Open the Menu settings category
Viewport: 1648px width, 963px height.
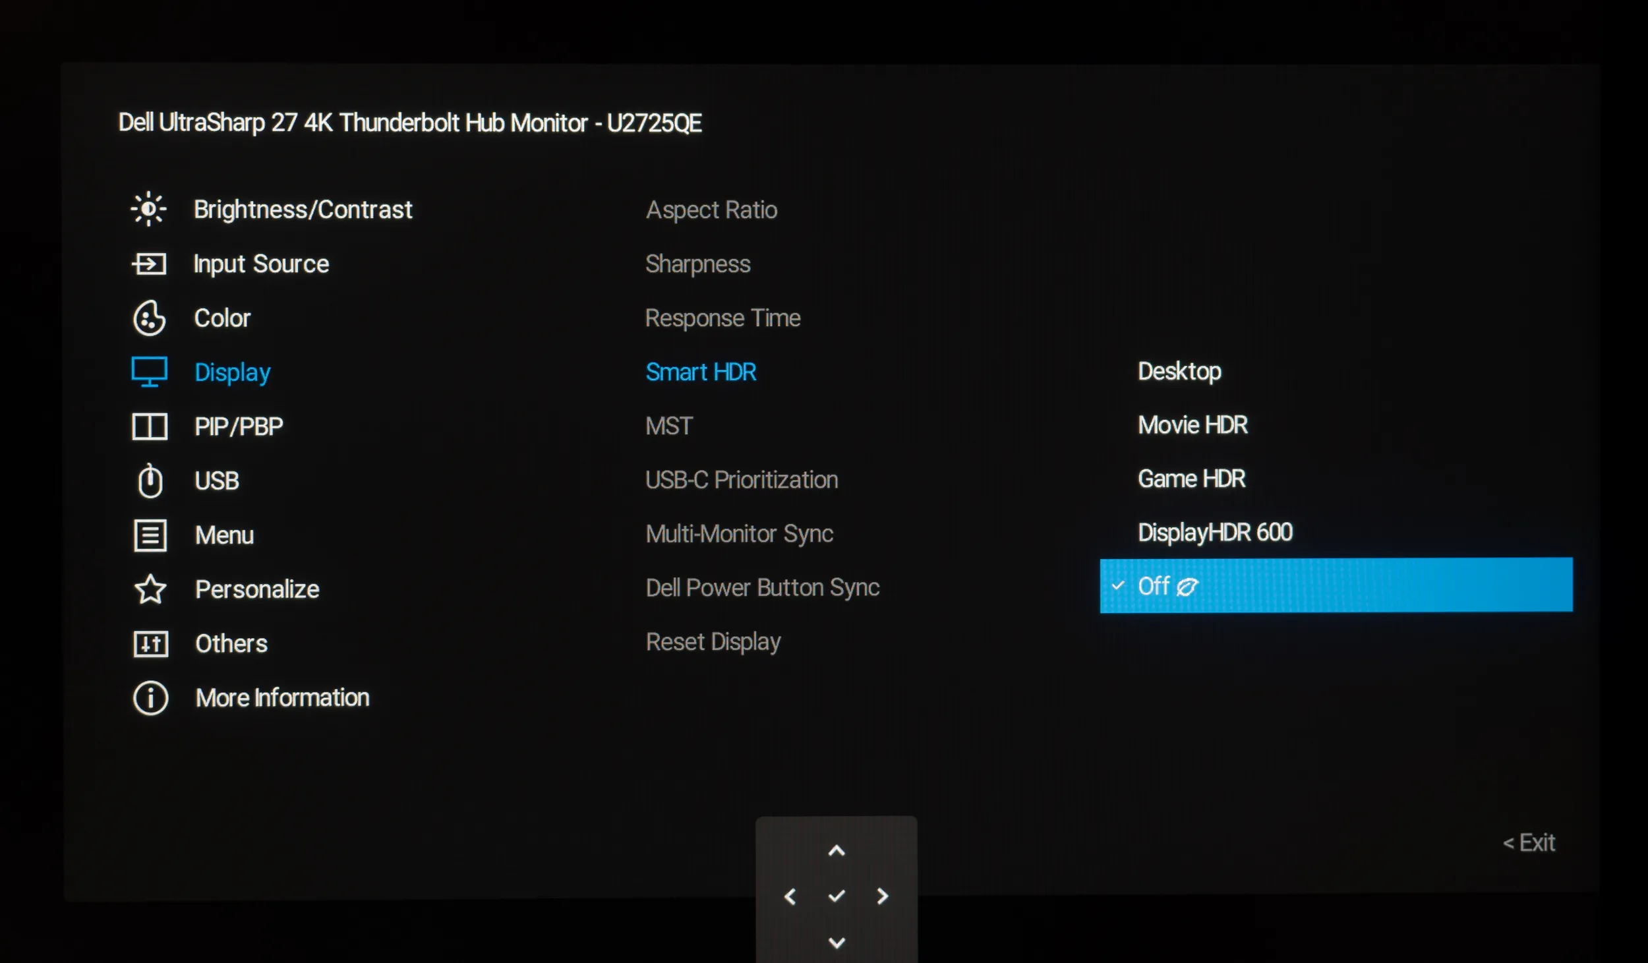click(224, 535)
